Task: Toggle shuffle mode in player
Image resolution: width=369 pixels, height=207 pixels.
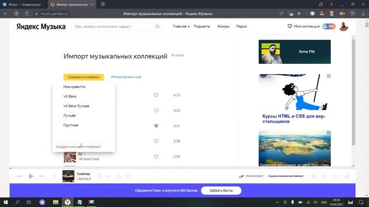Action: coord(325,176)
